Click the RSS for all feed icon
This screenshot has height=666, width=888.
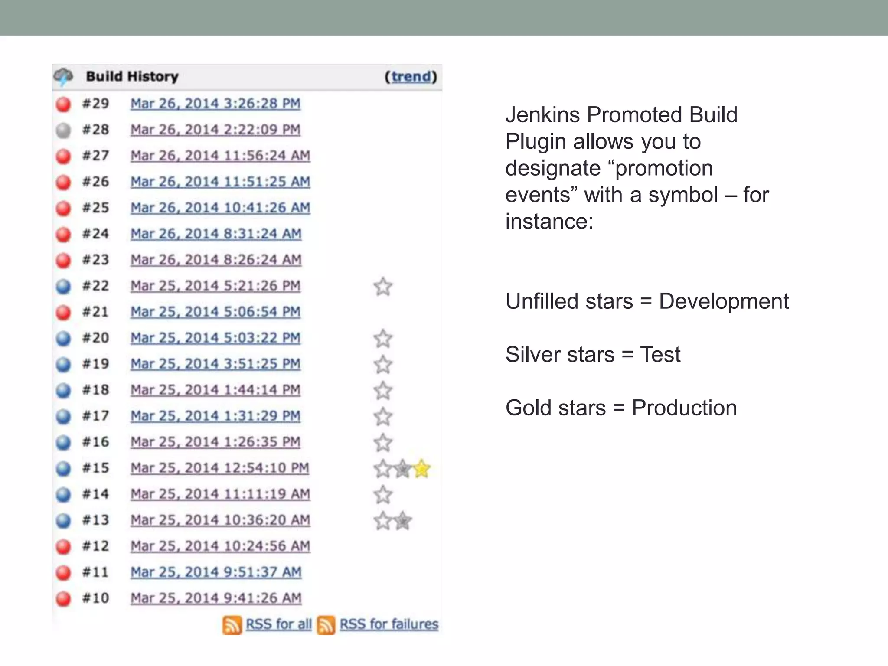point(232,625)
